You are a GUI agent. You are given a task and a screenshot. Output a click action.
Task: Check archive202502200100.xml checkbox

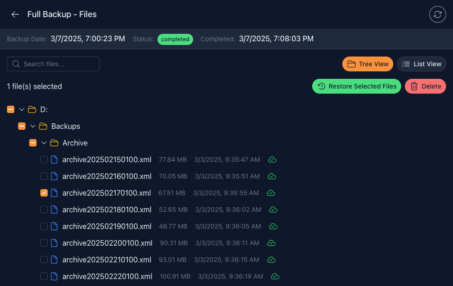point(44,243)
